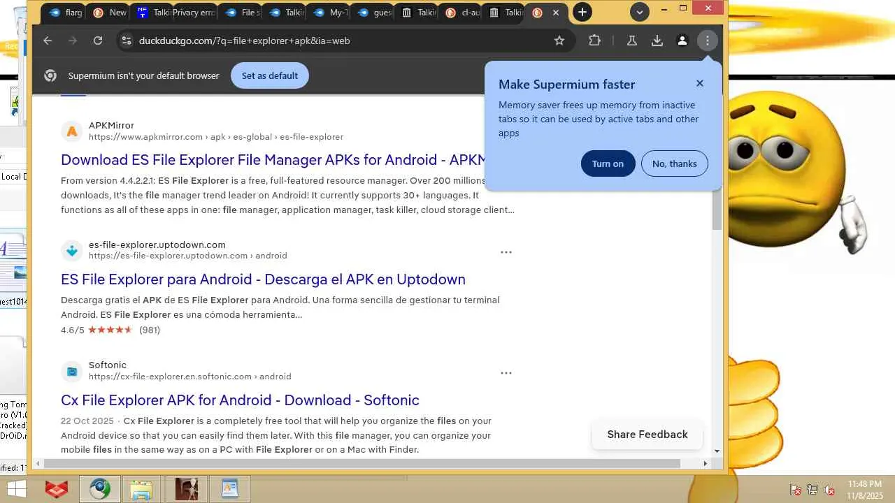Click the cx-file-explorer.en.softonic.com URL breadcrumb
The image size is (895, 503).
(190, 377)
